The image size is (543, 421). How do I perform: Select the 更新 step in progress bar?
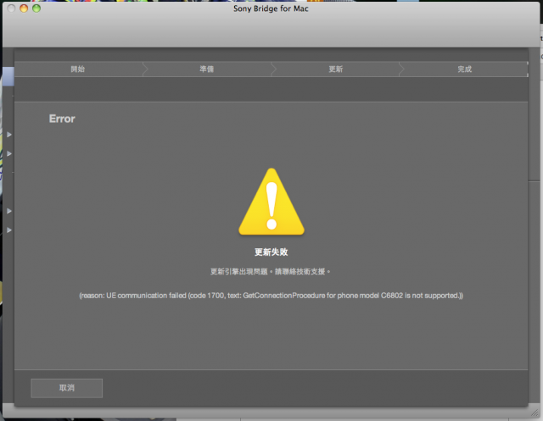click(x=336, y=69)
